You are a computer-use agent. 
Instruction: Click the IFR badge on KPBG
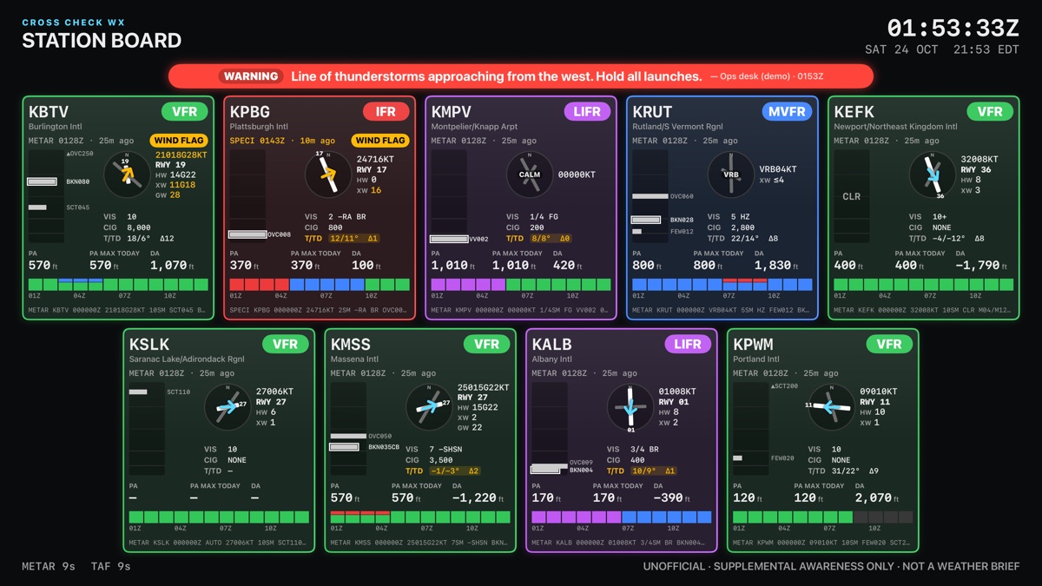tap(386, 111)
